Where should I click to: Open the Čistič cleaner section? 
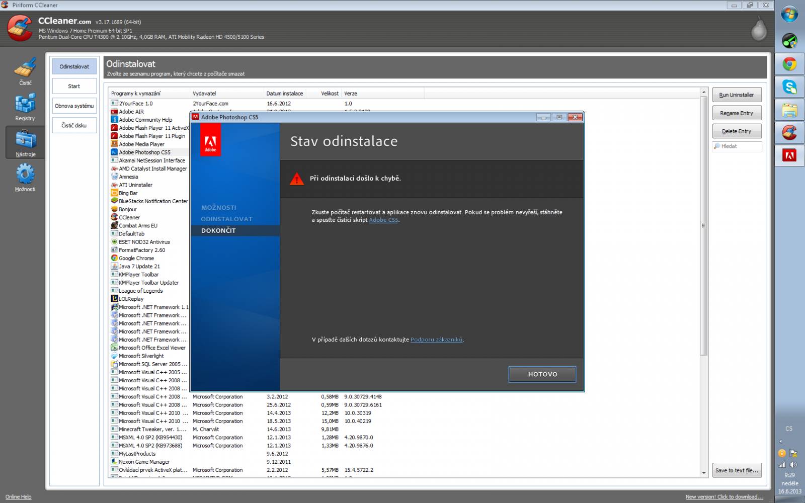[25, 71]
